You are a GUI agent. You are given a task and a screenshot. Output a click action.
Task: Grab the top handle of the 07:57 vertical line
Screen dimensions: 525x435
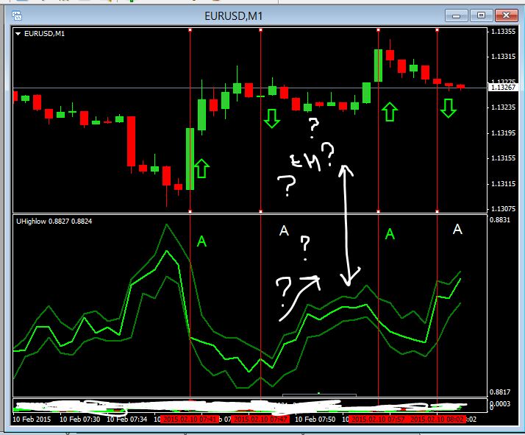coord(379,30)
